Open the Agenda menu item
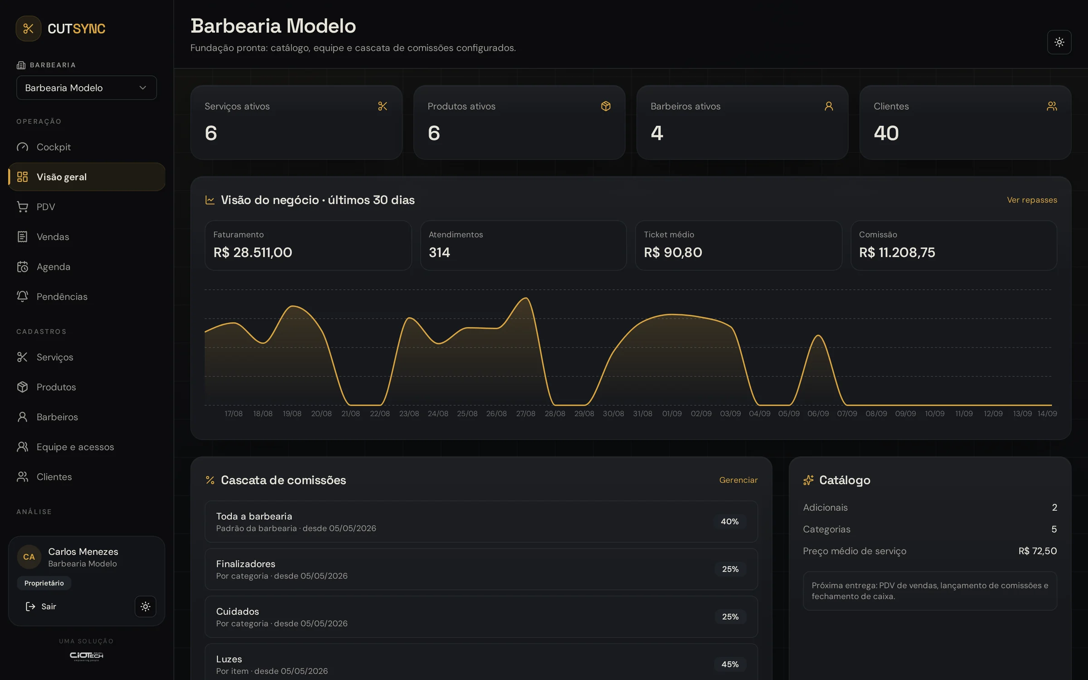The width and height of the screenshot is (1088, 680). 87,267
